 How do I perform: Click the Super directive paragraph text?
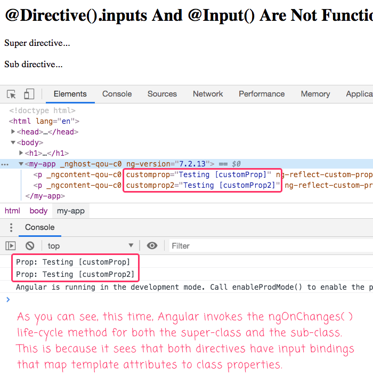(37, 43)
